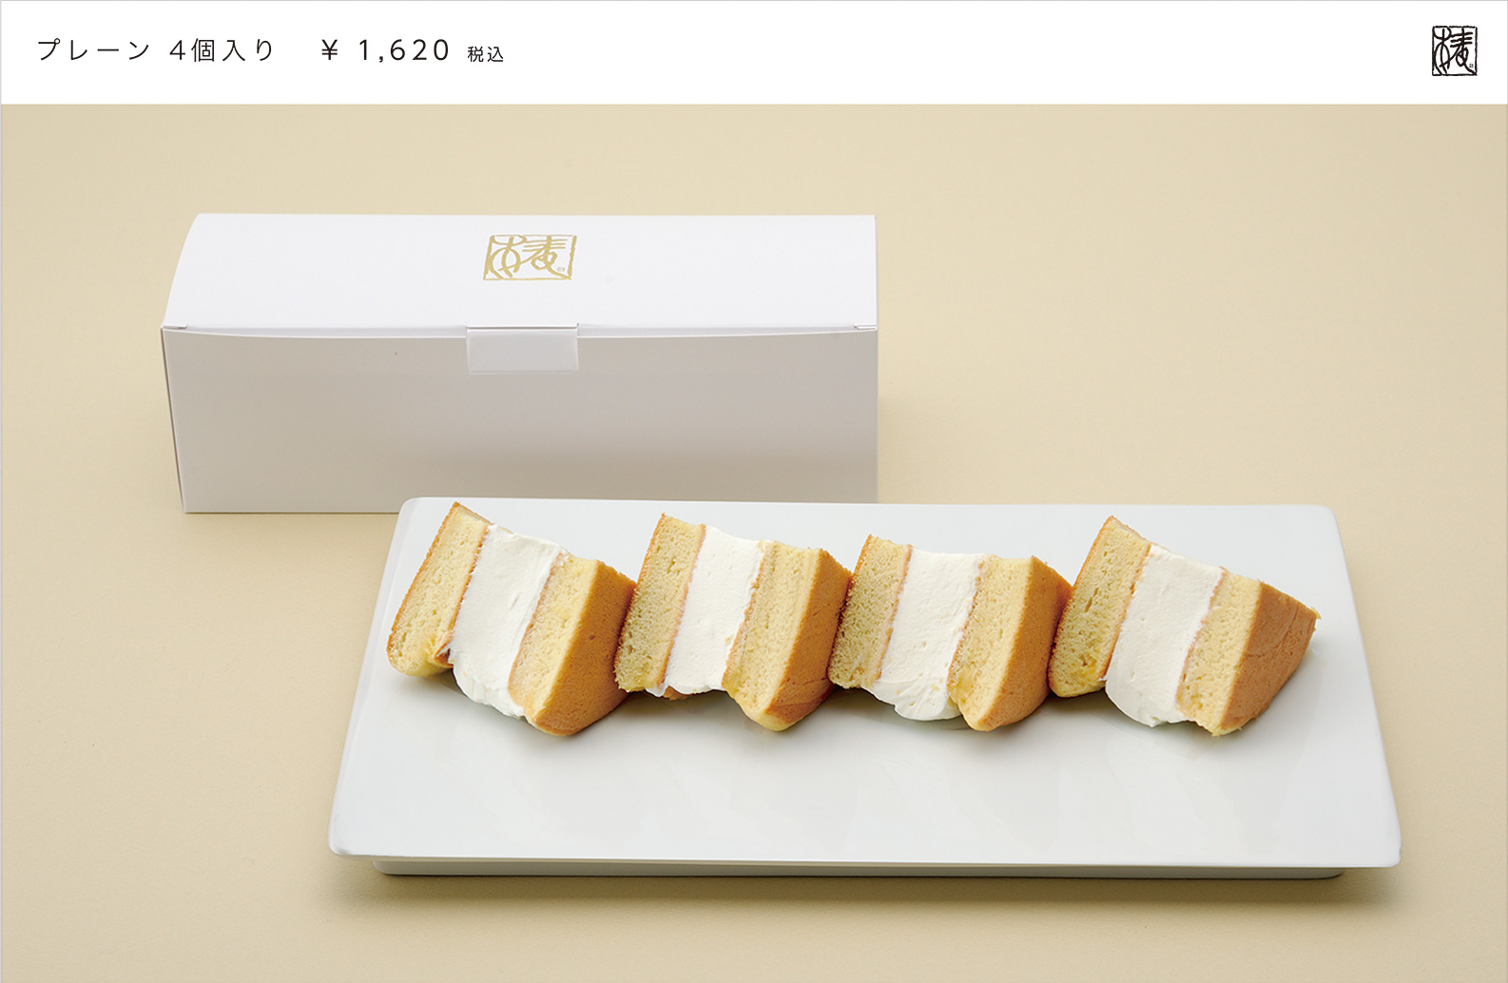Click the blank middle of white header bar

(951, 51)
